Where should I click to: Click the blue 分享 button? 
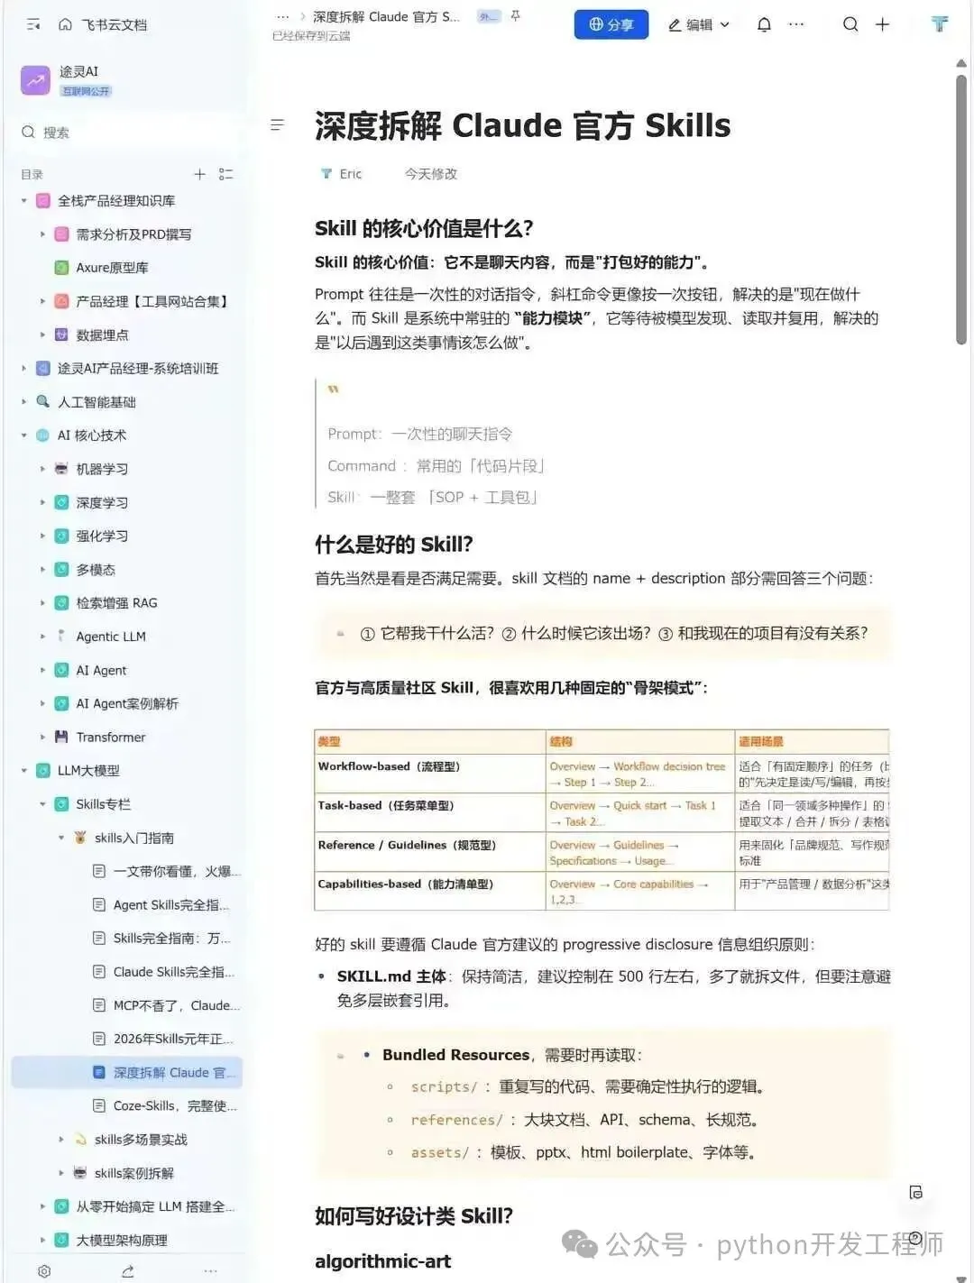[611, 24]
